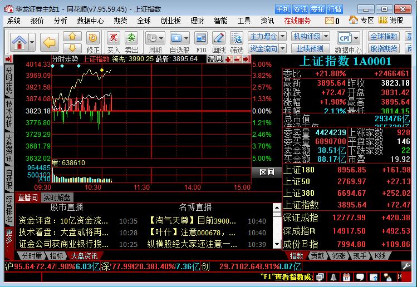Go back with the yellow left arrow
The height and width of the screenshot is (287, 417).
tap(49, 42)
